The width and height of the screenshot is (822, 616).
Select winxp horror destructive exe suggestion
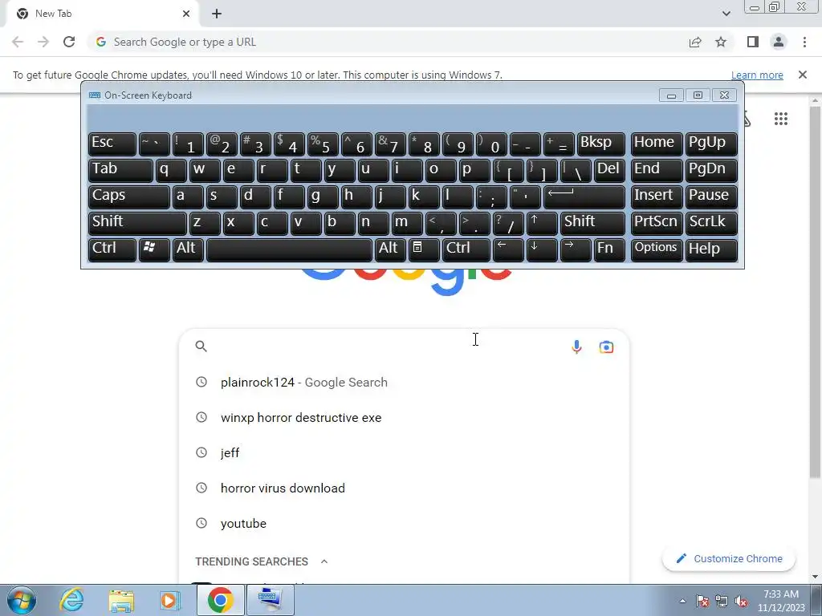(404, 417)
